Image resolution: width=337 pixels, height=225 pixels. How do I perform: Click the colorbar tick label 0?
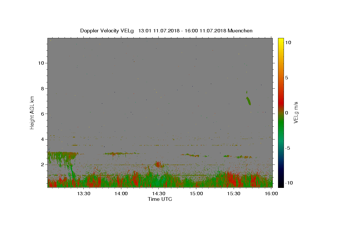286,112
